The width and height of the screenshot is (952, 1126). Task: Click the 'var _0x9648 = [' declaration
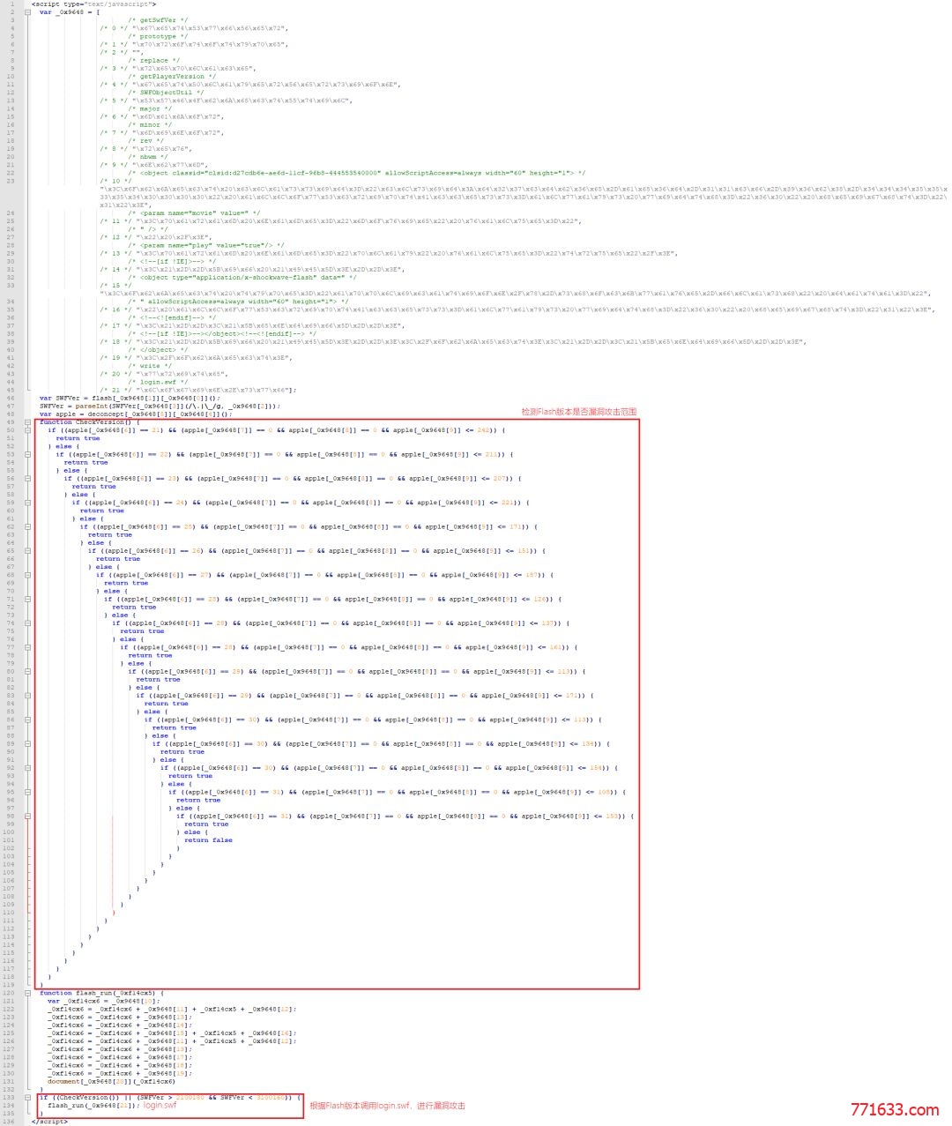click(70, 12)
